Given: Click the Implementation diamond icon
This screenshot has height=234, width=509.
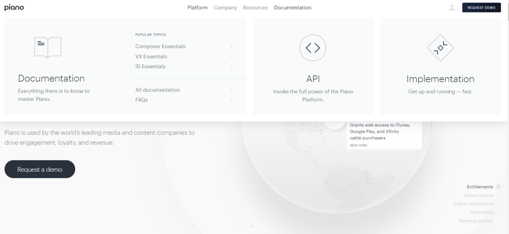Looking at the screenshot, I should [x=440, y=48].
